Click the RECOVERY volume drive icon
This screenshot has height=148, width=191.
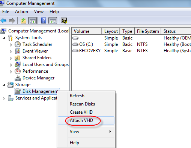(x=75, y=51)
